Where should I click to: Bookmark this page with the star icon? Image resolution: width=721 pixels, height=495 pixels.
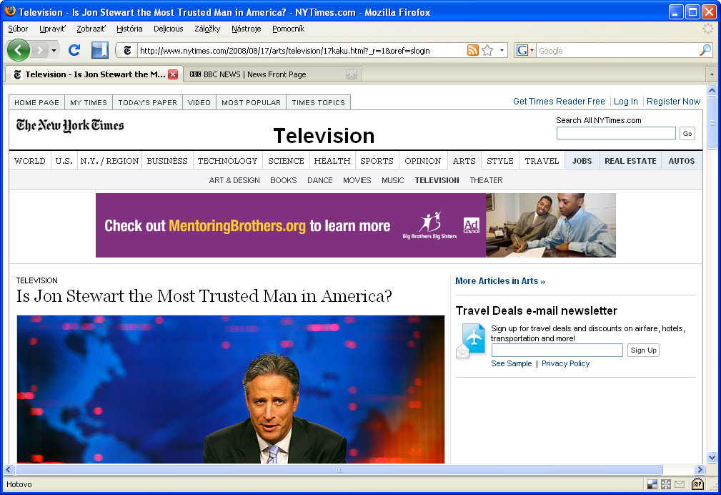click(487, 50)
